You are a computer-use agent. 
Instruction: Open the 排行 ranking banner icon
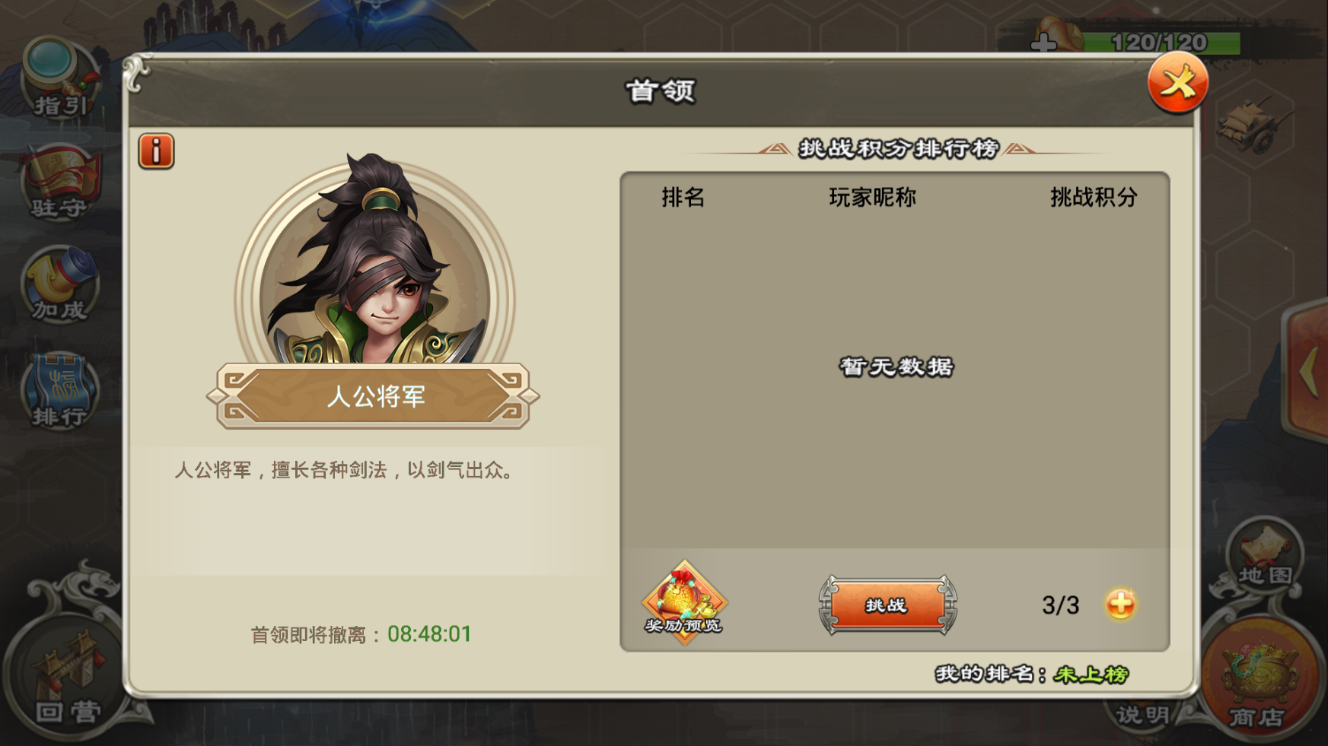tap(59, 391)
